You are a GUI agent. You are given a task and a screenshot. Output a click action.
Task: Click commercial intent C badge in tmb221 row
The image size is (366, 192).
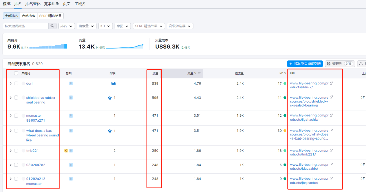click(x=66, y=151)
